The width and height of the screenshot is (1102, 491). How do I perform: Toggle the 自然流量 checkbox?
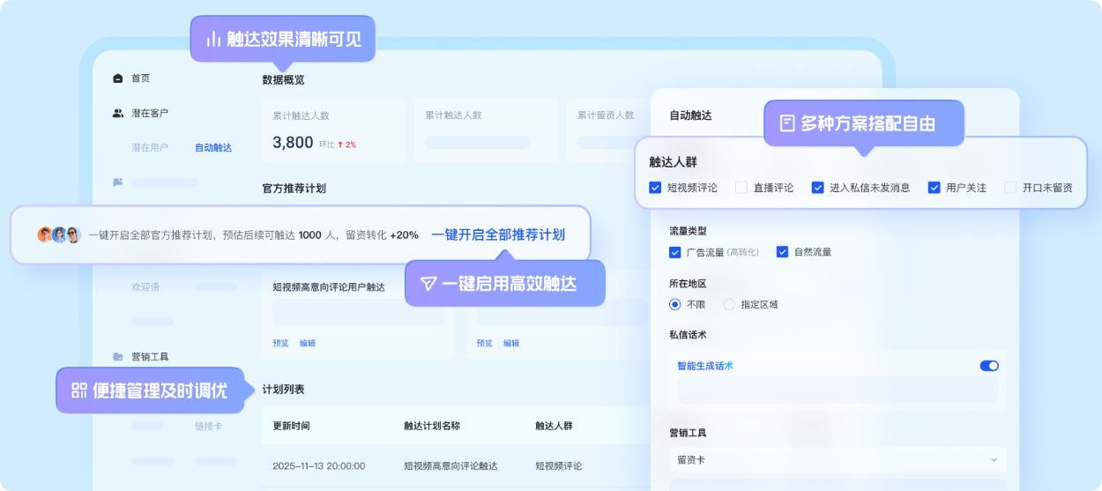[782, 252]
